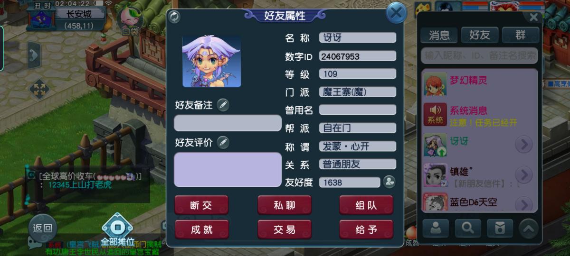Image resolution: width=570 pixels, height=256 pixels.
Task: Expand the arrow next to 讶讶
Action: pyautogui.click(x=524, y=144)
